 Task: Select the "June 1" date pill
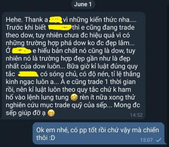coord(83,5)
